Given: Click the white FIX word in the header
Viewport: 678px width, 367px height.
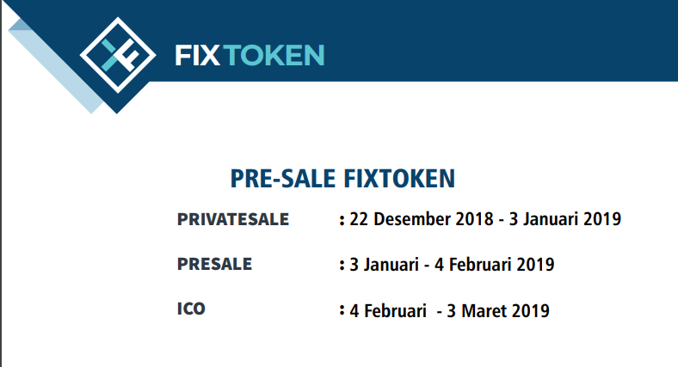Looking at the screenshot, I should click(197, 55).
